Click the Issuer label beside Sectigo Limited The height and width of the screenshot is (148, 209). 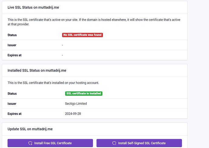pyautogui.click(x=12, y=104)
